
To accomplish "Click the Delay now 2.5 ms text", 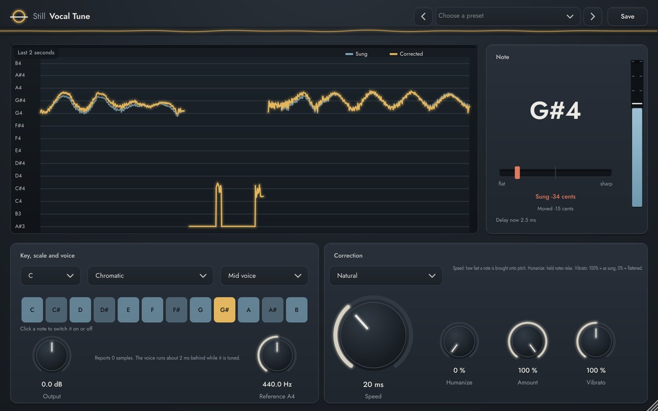I will pyautogui.click(x=516, y=220).
